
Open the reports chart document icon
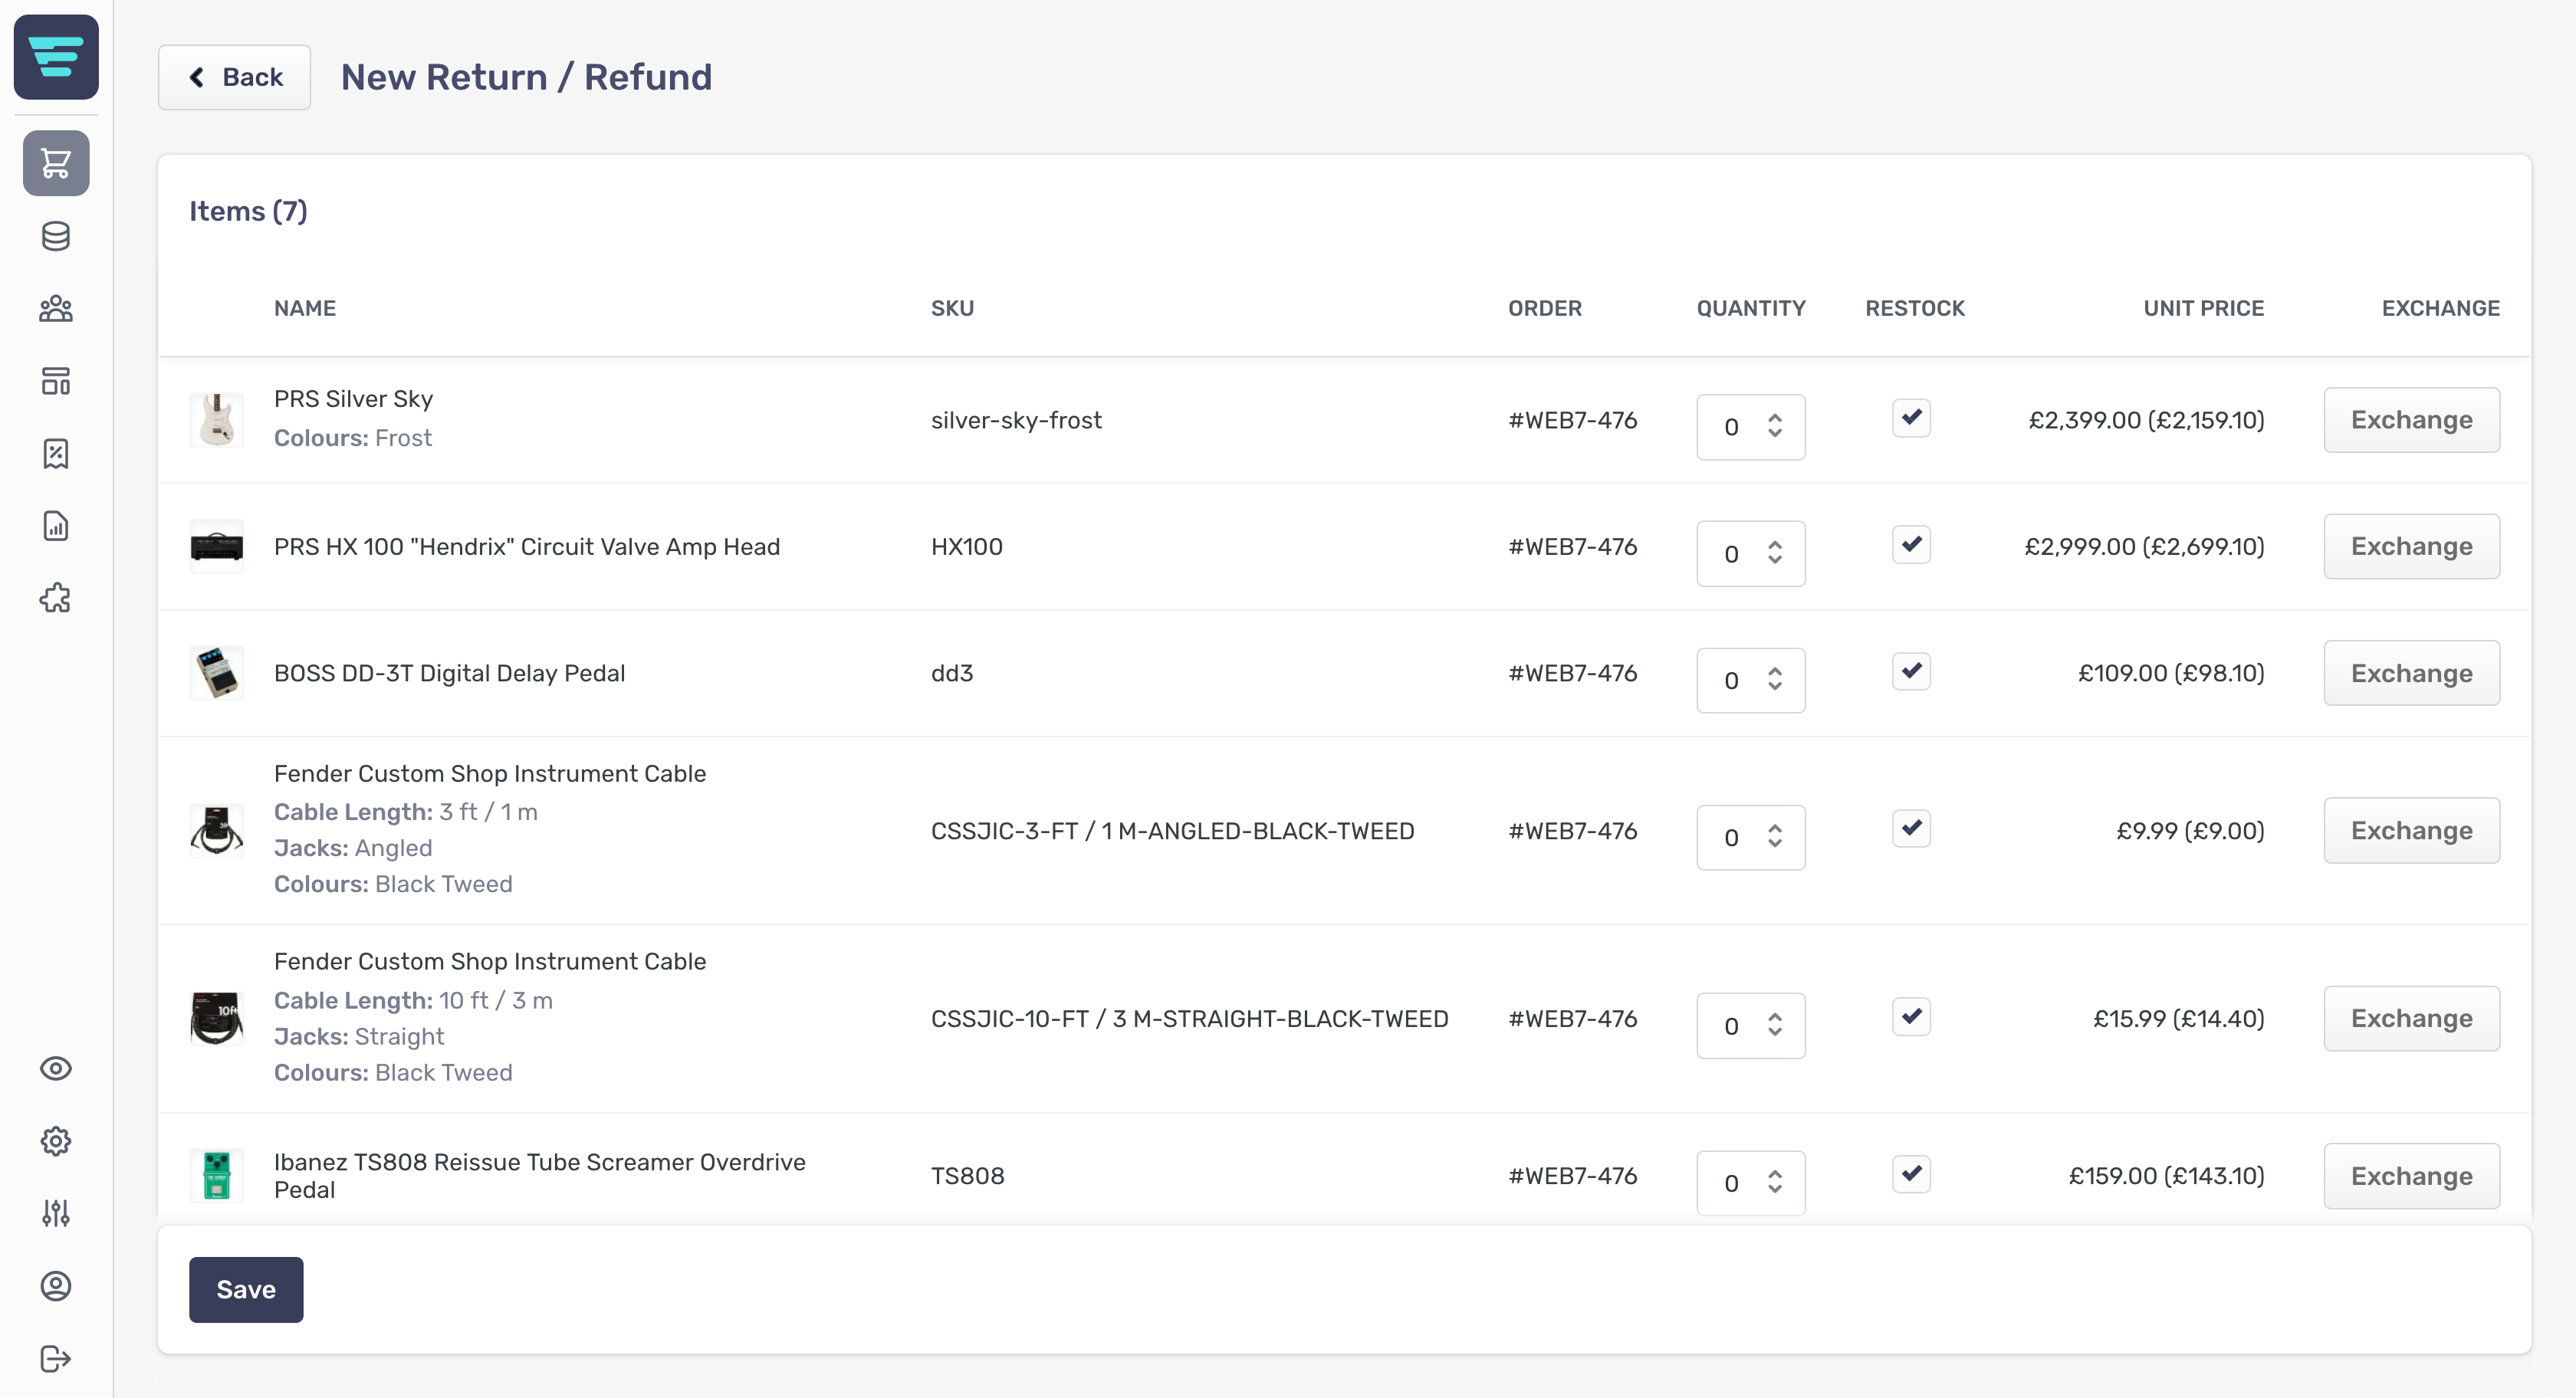56,526
